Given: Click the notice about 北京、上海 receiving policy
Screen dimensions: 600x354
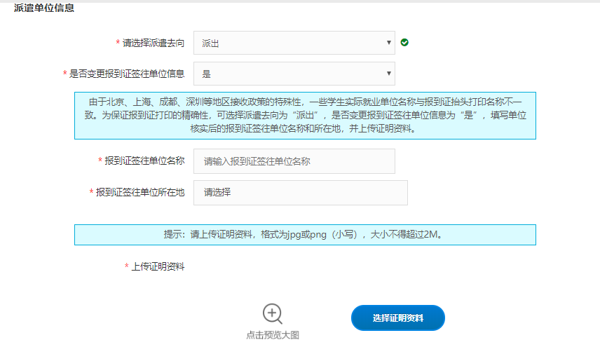Looking at the screenshot, I should pos(305,115).
